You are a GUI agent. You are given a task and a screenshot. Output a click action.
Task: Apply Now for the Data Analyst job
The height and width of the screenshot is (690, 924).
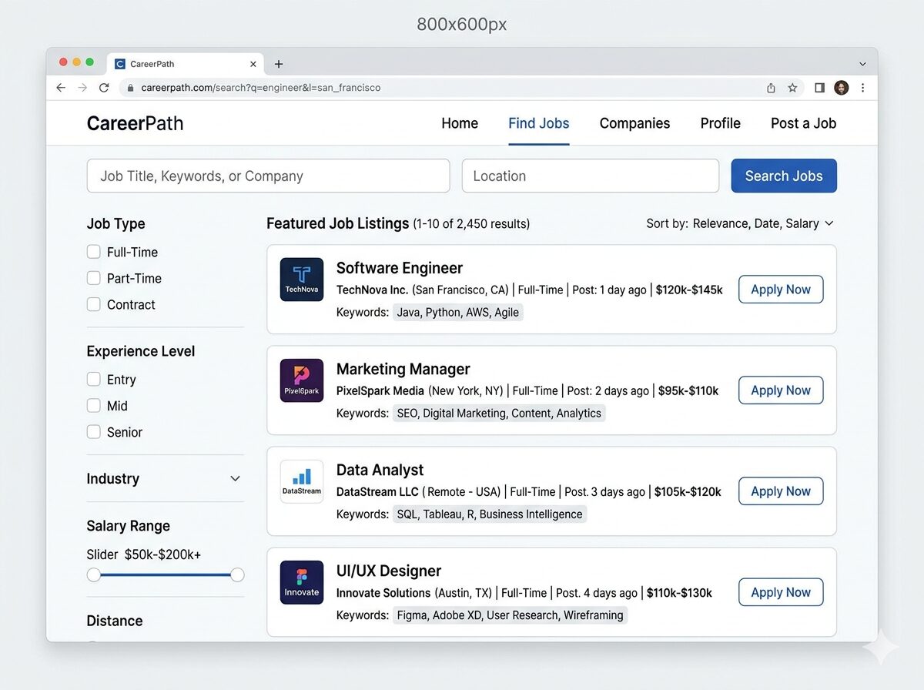point(781,491)
